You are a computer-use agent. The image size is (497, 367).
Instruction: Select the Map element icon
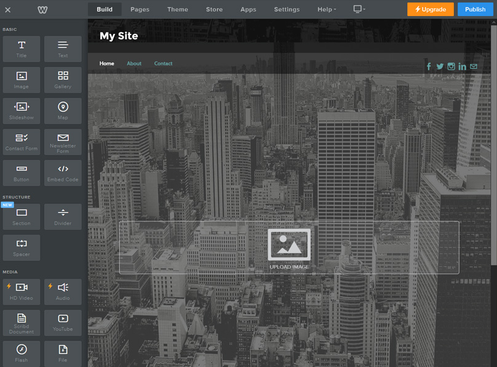click(63, 111)
